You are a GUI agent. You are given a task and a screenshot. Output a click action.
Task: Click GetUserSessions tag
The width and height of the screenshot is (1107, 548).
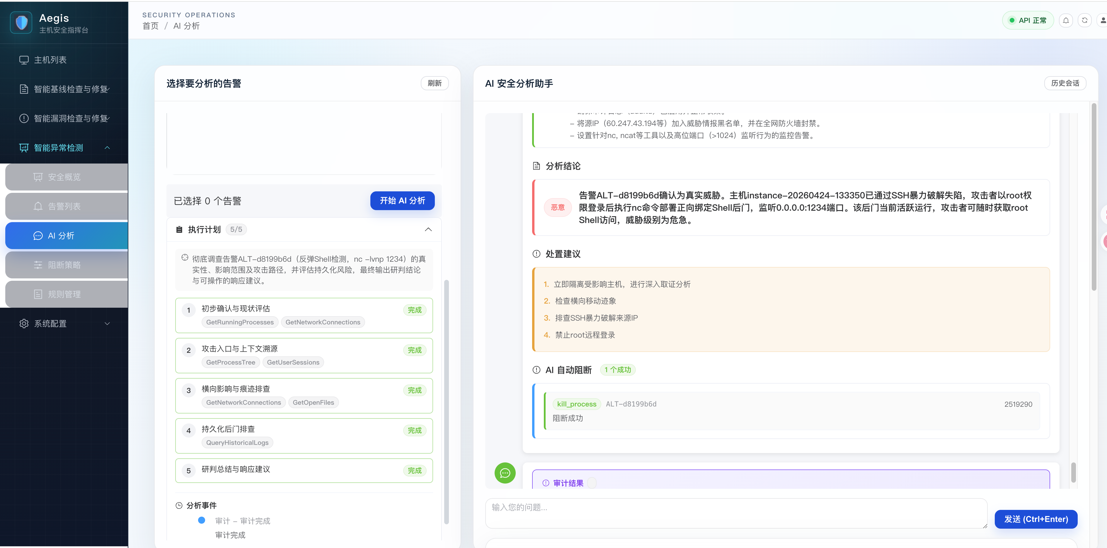coord(293,362)
